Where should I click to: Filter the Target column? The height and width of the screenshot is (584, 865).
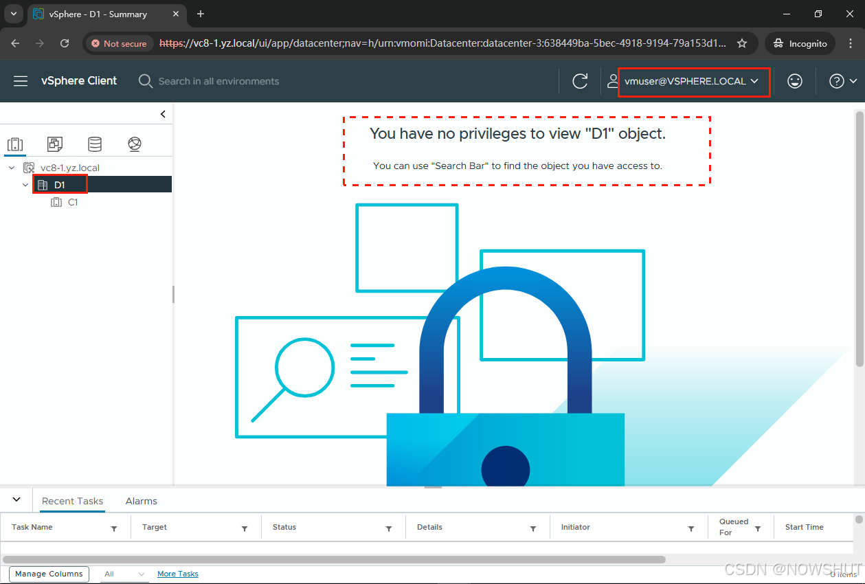pos(245,528)
